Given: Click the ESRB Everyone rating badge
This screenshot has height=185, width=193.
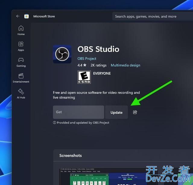Looking at the screenshot, I should (84, 77).
